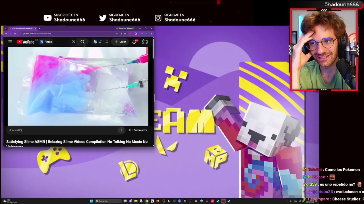Screen dimensions: 364x204
Task: Reload the YouTube page
Action: [x=15, y=34]
